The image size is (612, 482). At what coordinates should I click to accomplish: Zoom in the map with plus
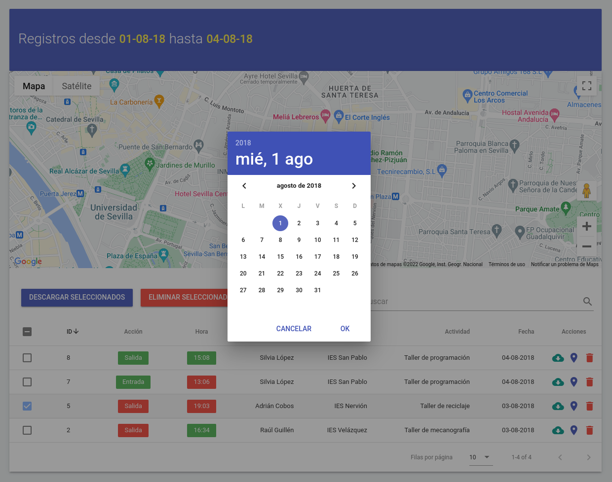coord(587,226)
